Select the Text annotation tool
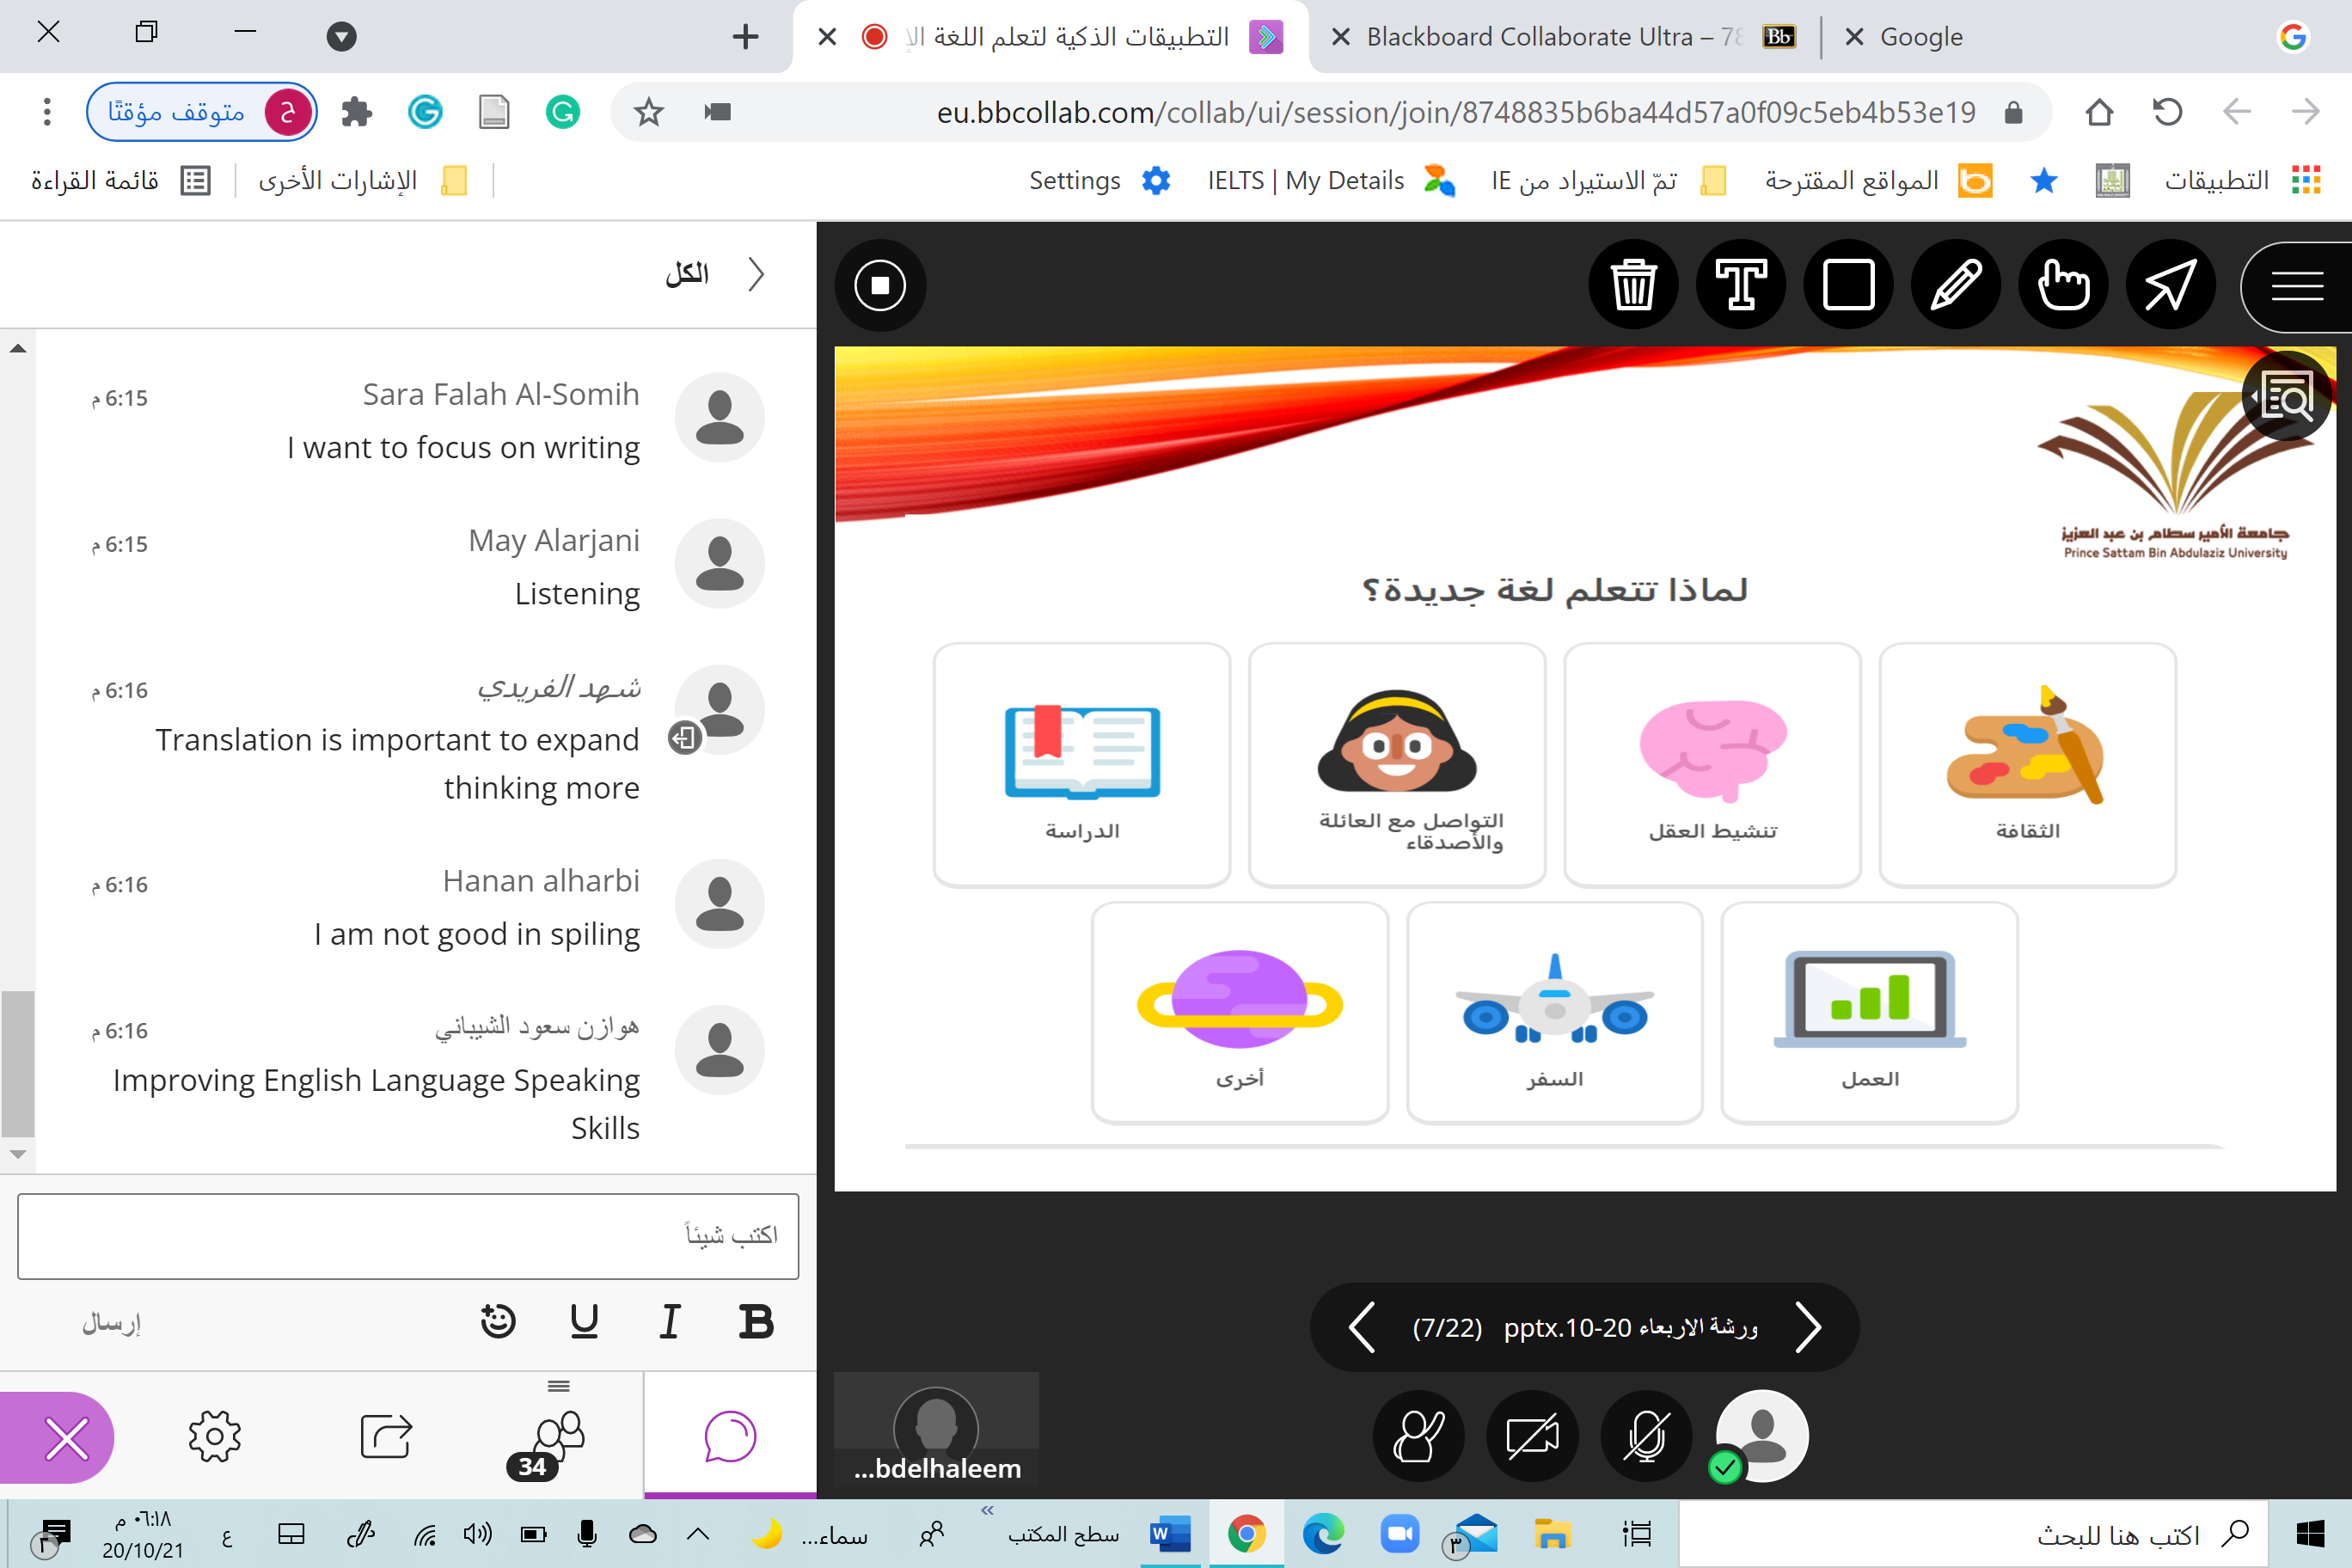The height and width of the screenshot is (1568, 2352). (1740, 285)
